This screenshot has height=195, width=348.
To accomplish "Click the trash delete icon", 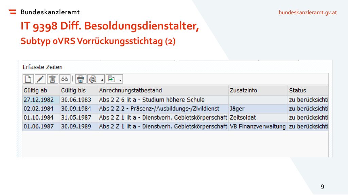I will click(x=52, y=79).
